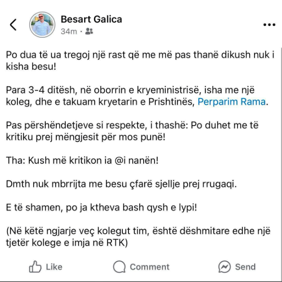This screenshot has height=282, width=282.
Task: Select the Comment text label
Action: pyautogui.click(x=150, y=267)
